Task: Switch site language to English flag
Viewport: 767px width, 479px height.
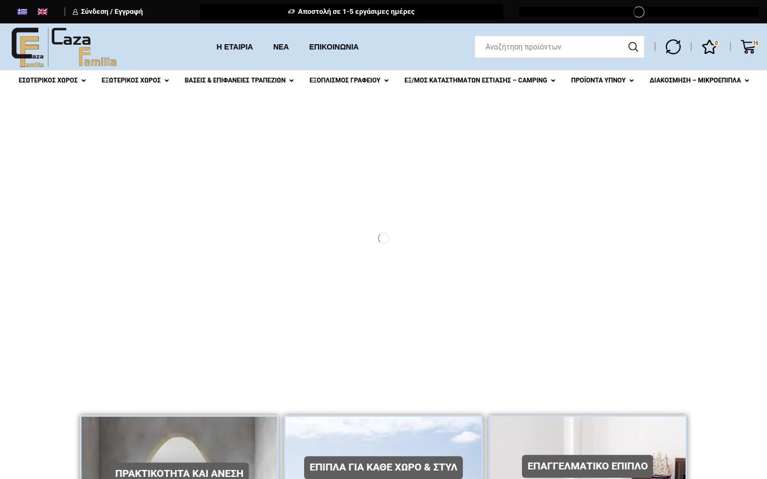Action: coord(43,12)
